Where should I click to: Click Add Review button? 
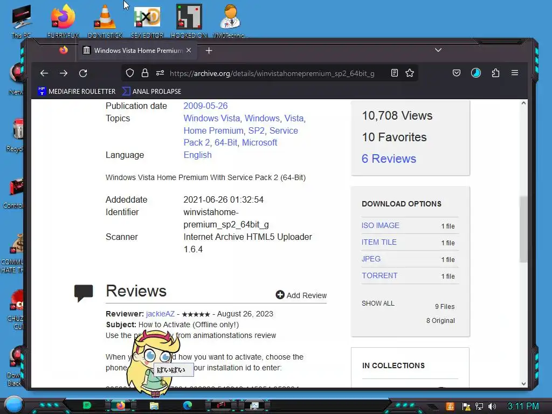[x=301, y=295]
